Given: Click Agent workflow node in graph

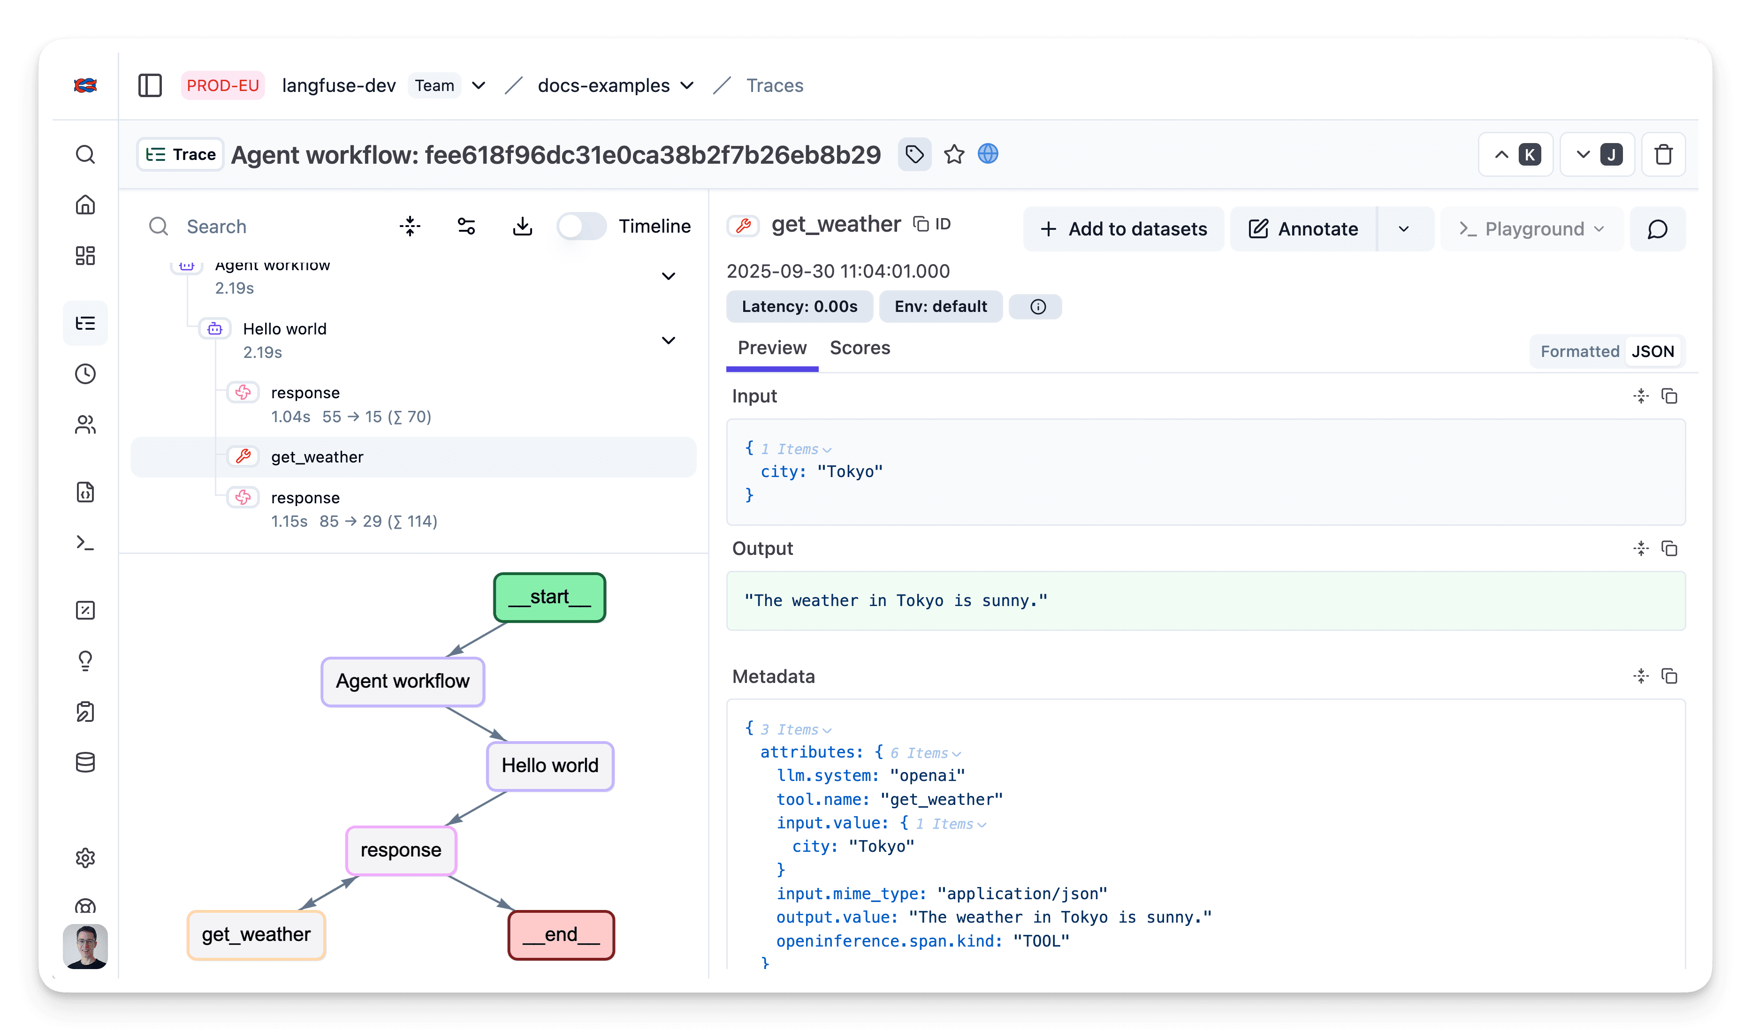Looking at the screenshot, I should coord(403,682).
